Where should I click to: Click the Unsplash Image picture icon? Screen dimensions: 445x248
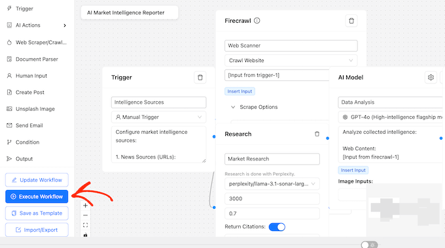pos(9,109)
